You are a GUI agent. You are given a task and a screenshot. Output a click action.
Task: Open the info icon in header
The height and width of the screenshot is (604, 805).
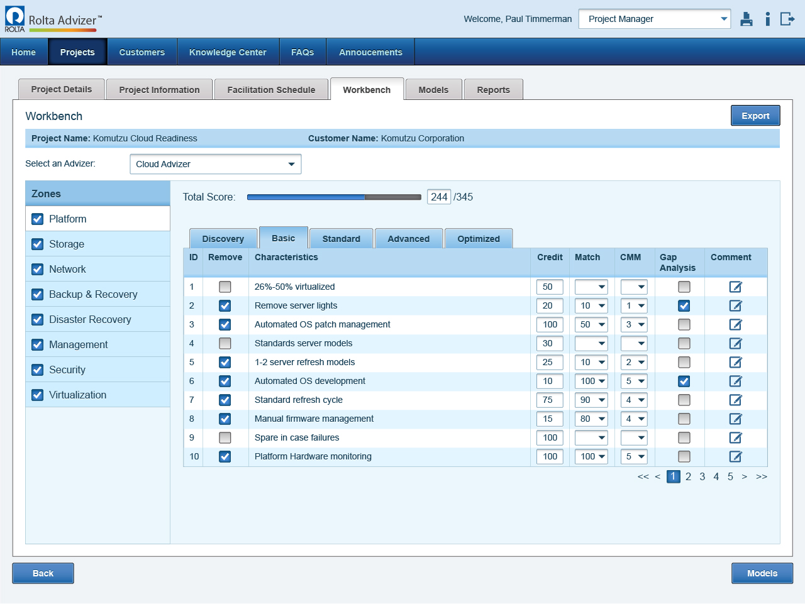pyautogui.click(x=767, y=19)
